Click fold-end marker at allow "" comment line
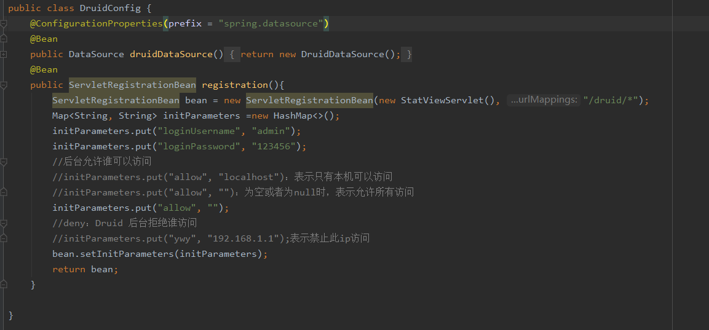 [3, 192]
